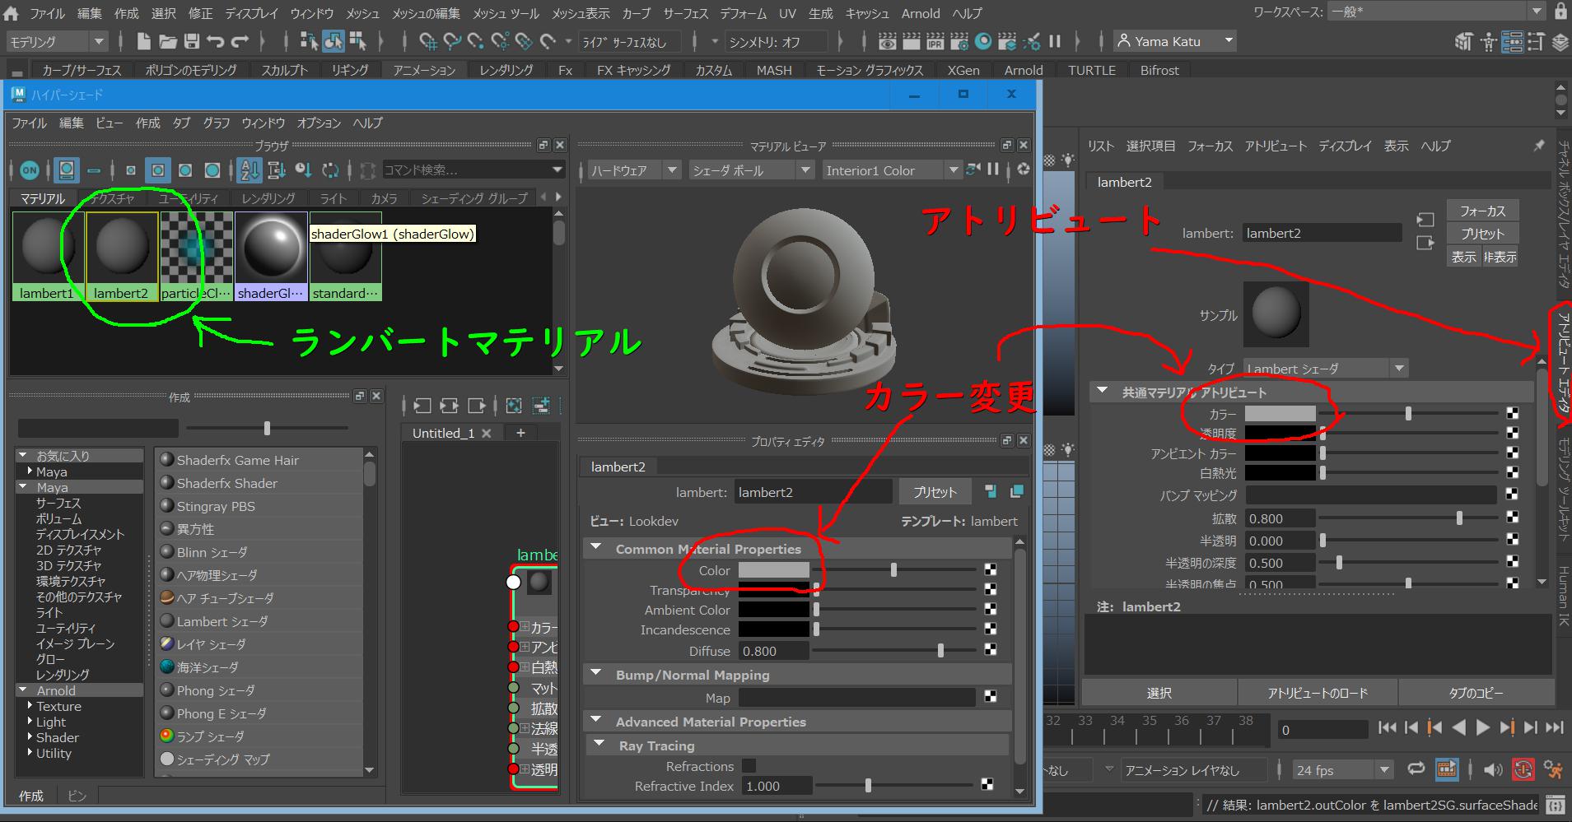The width and height of the screenshot is (1572, 822).
Task: Click the 選択 button at bottom
Action: 1159,693
